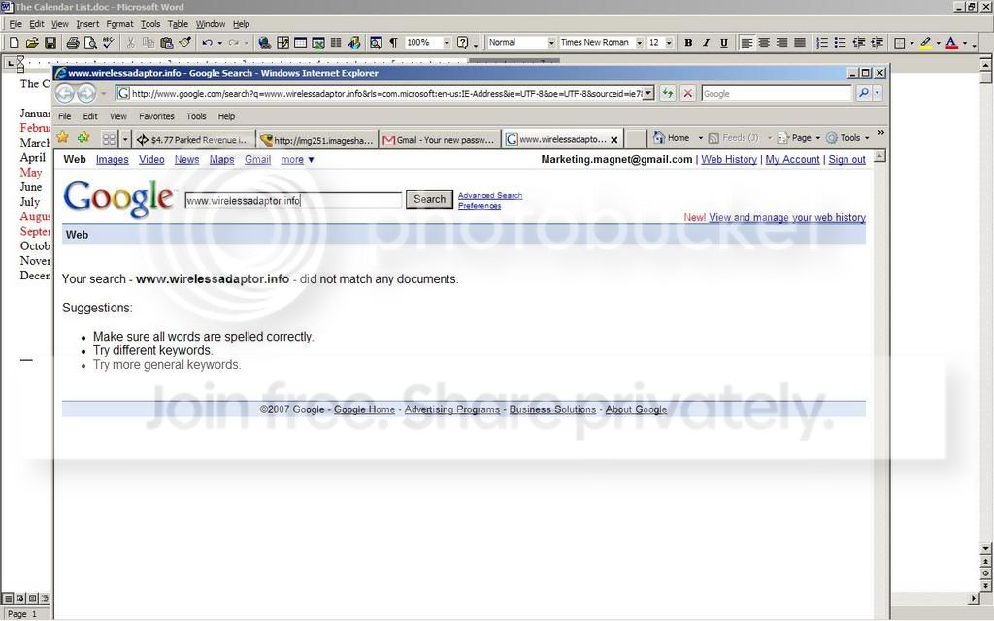Open a file using Word's folder icon
Image resolution: width=994 pixels, height=621 pixels.
(32, 43)
